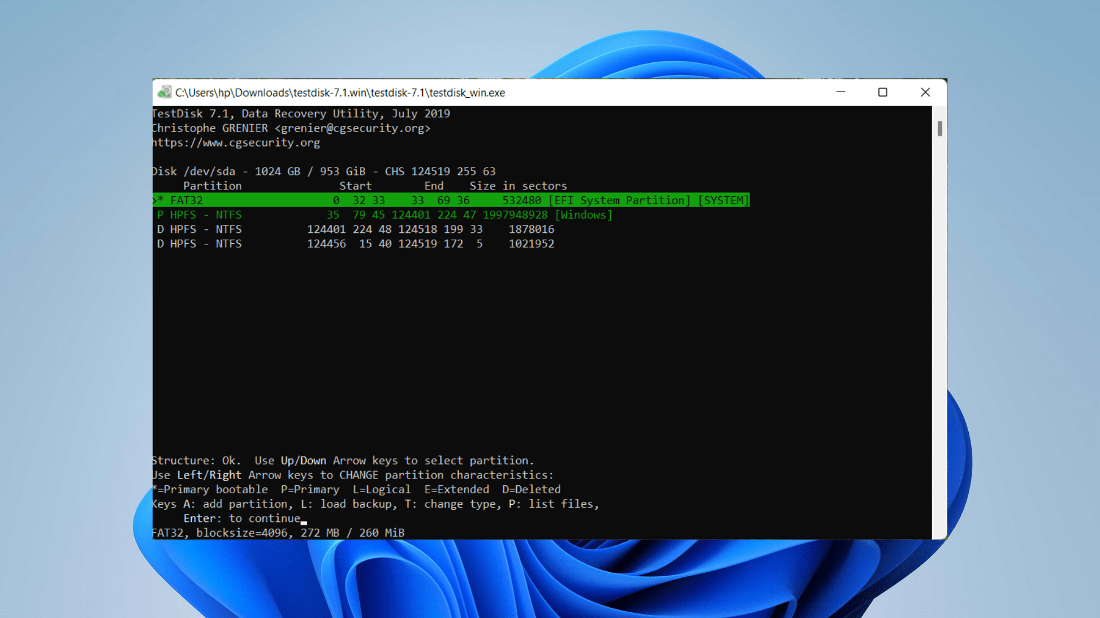Click the 1997948928 sector size value
Viewport: 1100px width, 618px height.
(x=515, y=215)
